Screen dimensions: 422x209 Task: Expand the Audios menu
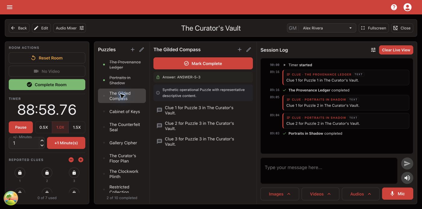click(361, 194)
